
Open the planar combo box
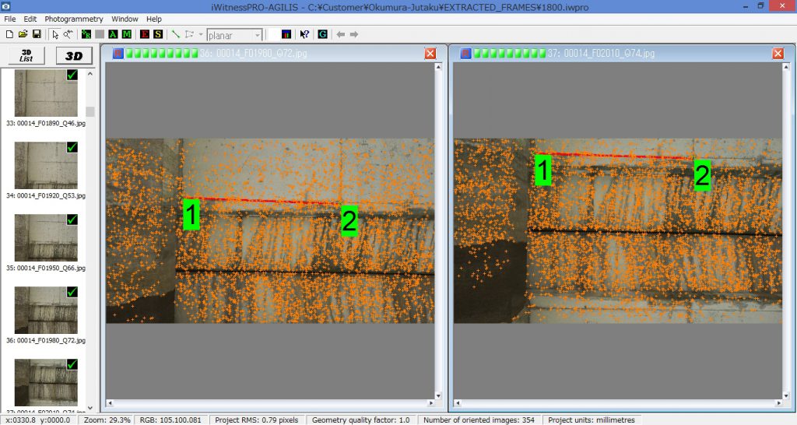coord(233,35)
